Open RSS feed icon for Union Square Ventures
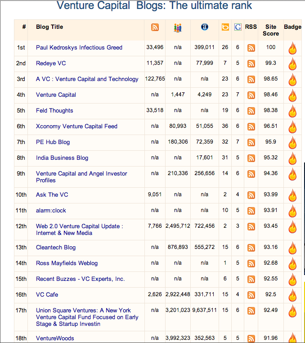The image size is (305, 343). pyautogui.click(x=251, y=311)
